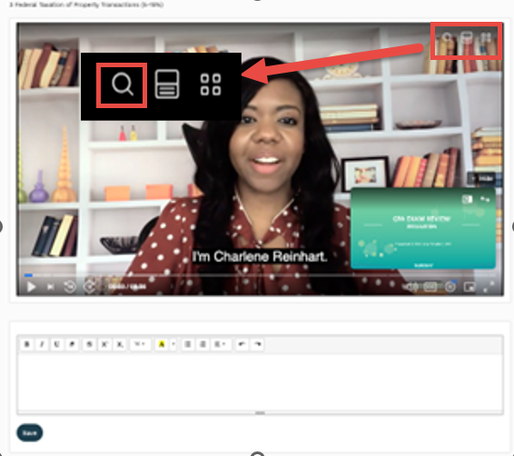514x456 pixels.
Task: Open transcript layout icon at player's top-right
Action: [466, 38]
